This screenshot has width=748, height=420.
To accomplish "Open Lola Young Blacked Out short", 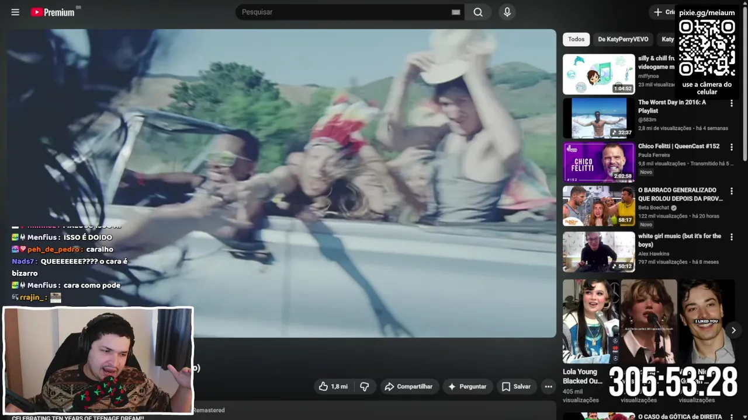I will point(590,321).
